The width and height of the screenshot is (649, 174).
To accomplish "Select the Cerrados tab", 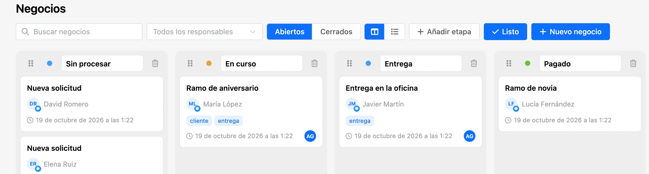I will point(336,32).
